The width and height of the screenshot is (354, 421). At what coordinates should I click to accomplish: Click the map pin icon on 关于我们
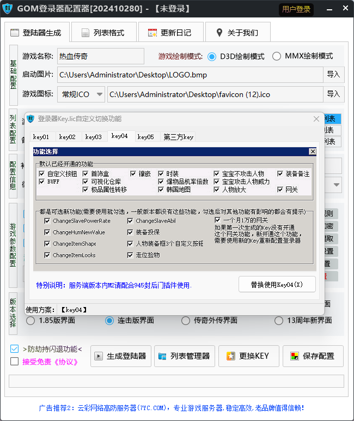pyautogui.click(x=219, y=33)
